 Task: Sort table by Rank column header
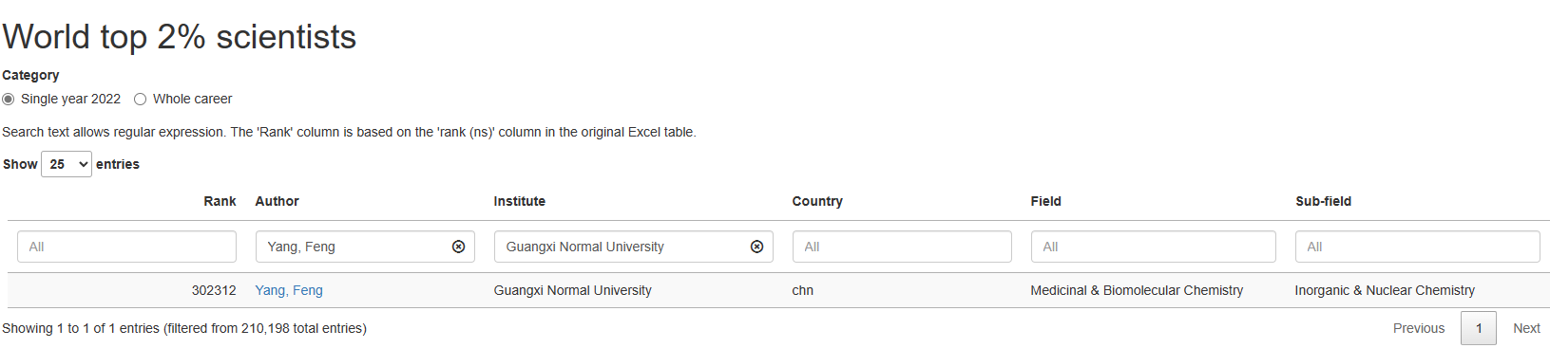[220, 201]
